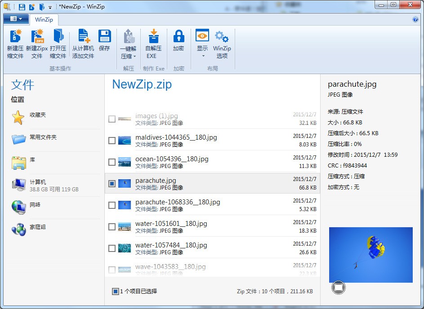Click the fullscreen preview button under the thumbnail
The image size is (424, 309).
[x=338, y=288]
